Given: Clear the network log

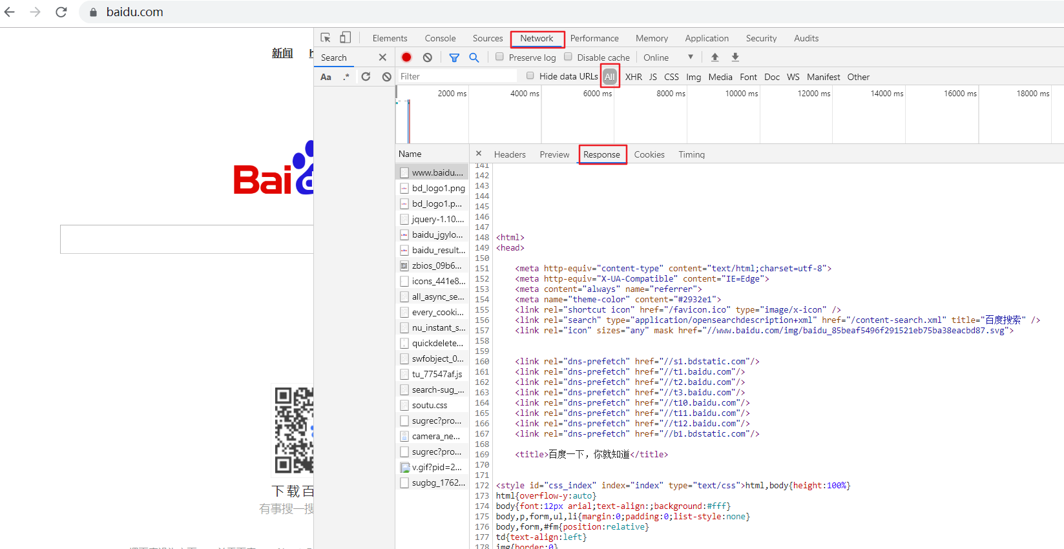Looking at the screenshot, I should tap(428, 57).
